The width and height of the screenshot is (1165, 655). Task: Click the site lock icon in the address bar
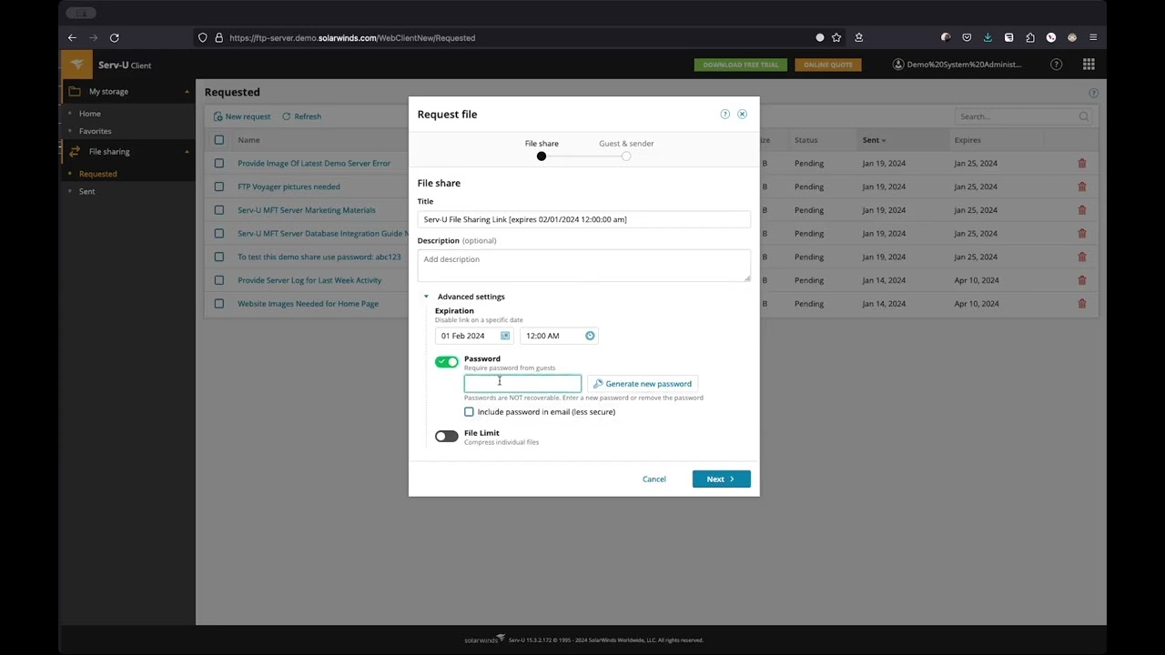pos(218,37)
